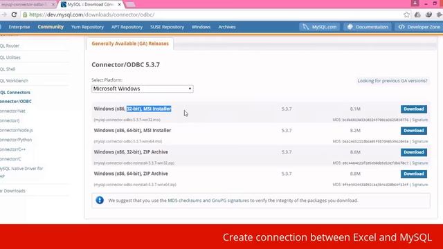Open Shell in the sidebar
The height and width of the screenshot is (249, 443).
coord(8,69)
